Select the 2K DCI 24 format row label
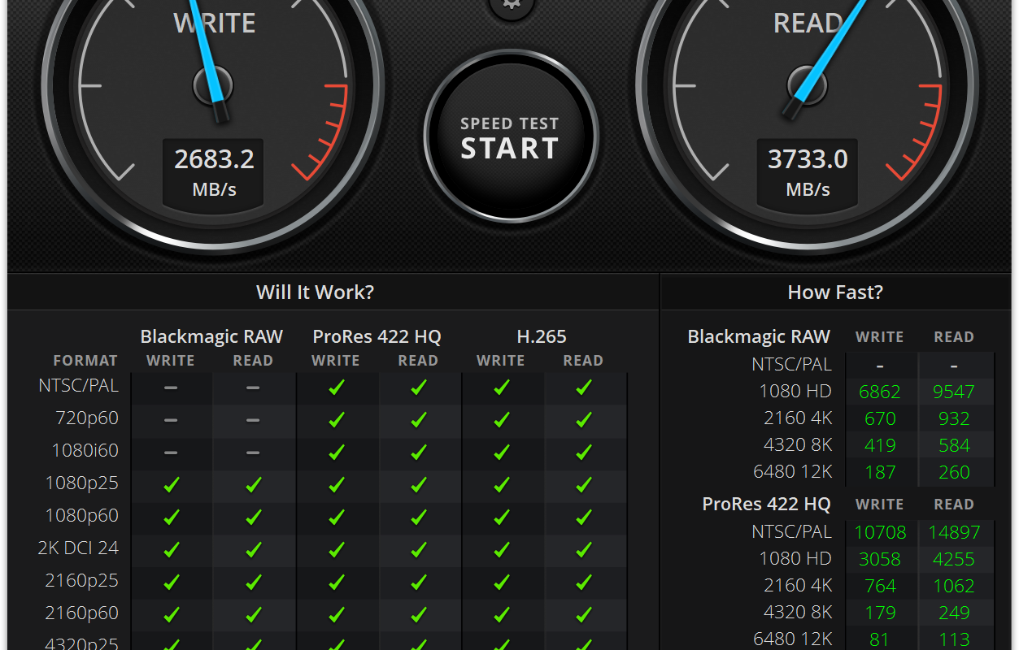The image size is (1019, 650). pos(78,548)
